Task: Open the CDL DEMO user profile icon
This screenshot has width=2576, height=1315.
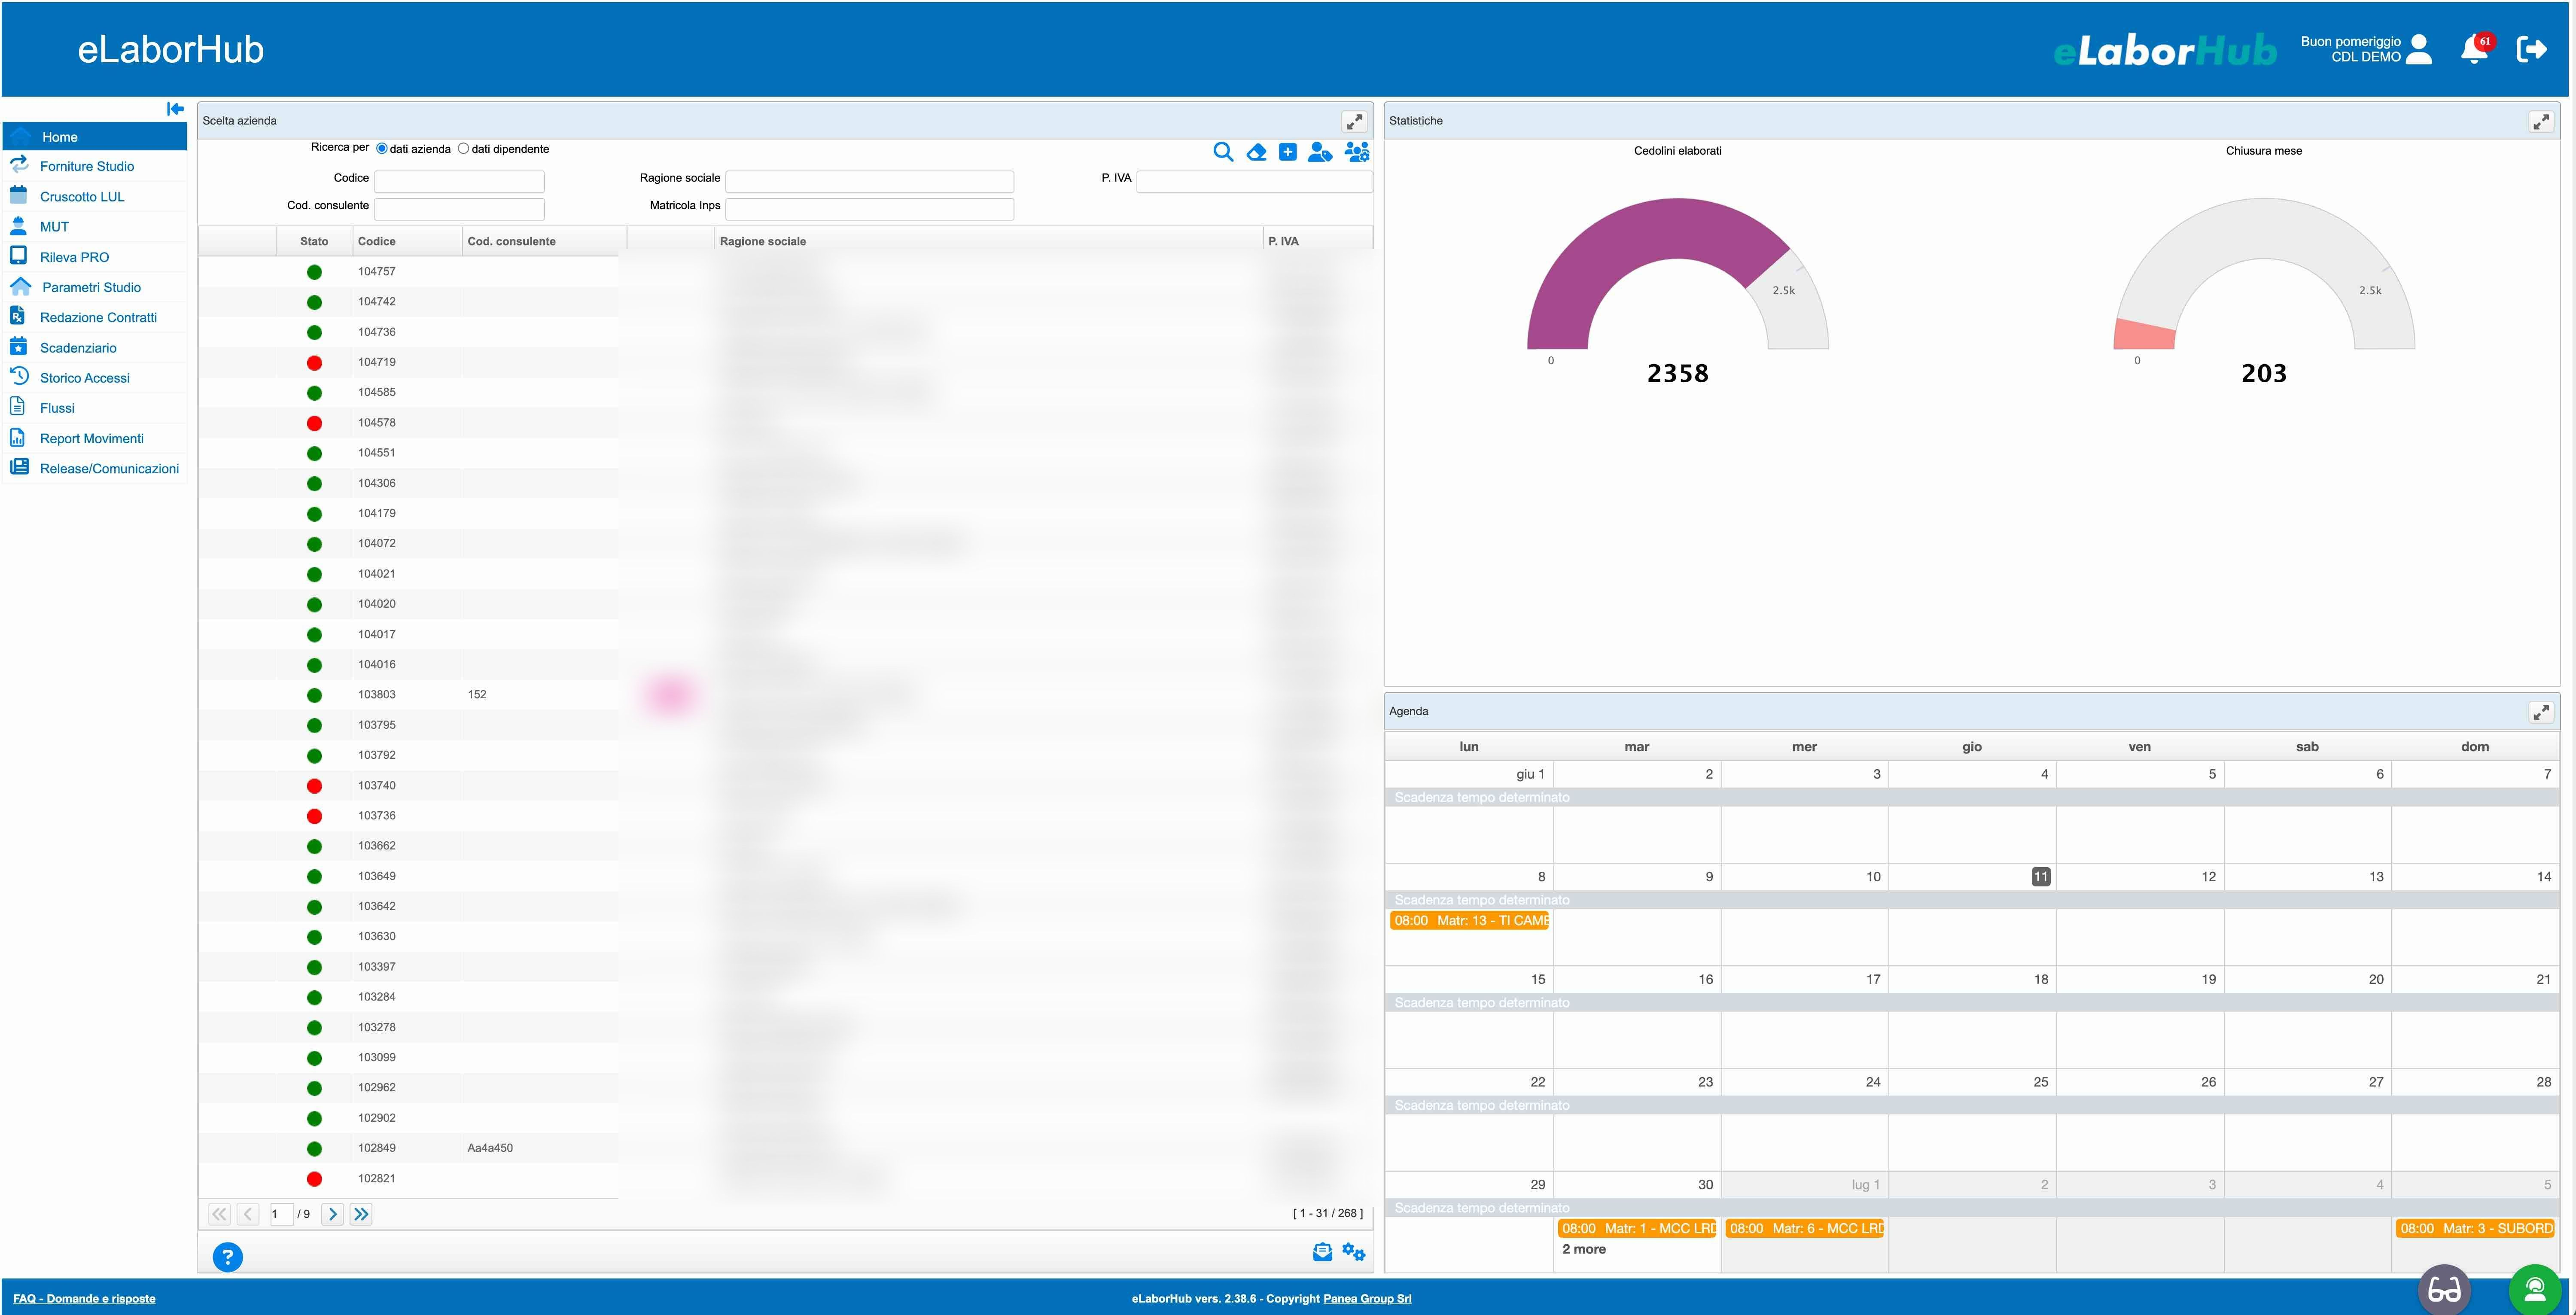Action: click(x=2419, y=49)
